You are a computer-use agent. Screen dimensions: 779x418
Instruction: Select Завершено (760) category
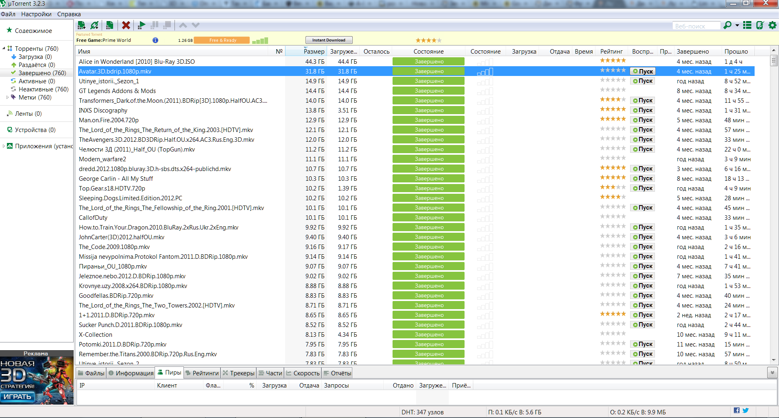pos(42,73)
